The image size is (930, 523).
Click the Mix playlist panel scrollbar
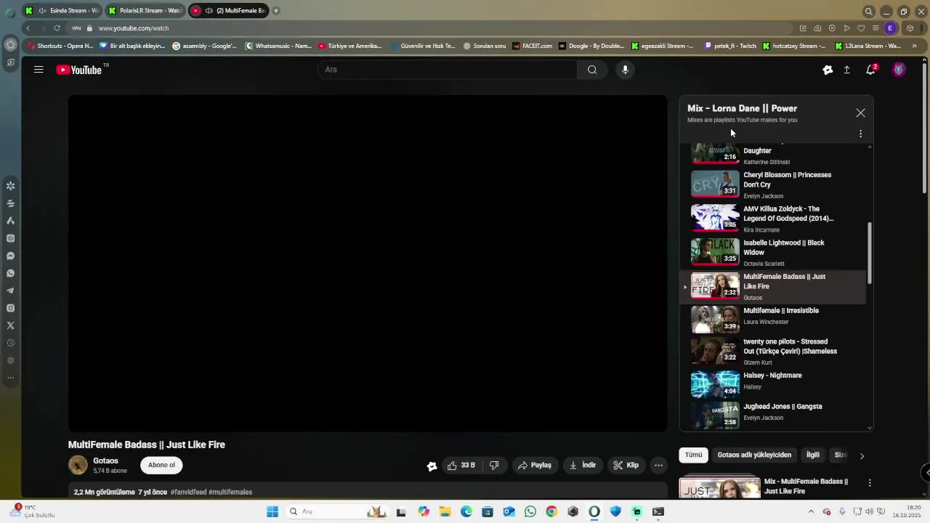point(870,253)
